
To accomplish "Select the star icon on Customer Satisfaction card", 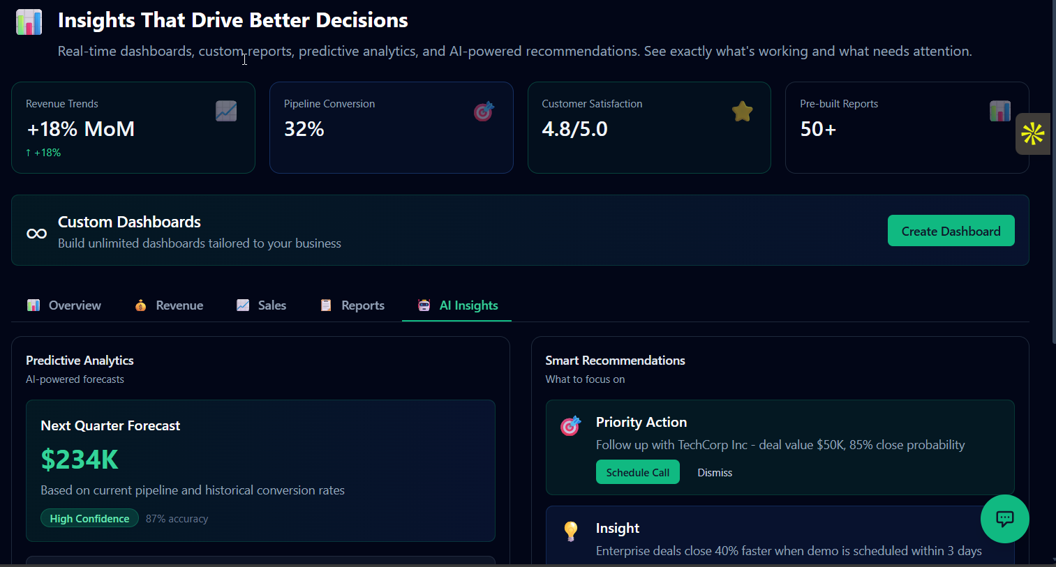I will tap(742, 111).
